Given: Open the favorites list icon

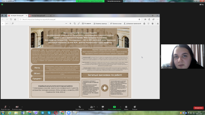Looking at the screenshot, I should tap(145, 19).
